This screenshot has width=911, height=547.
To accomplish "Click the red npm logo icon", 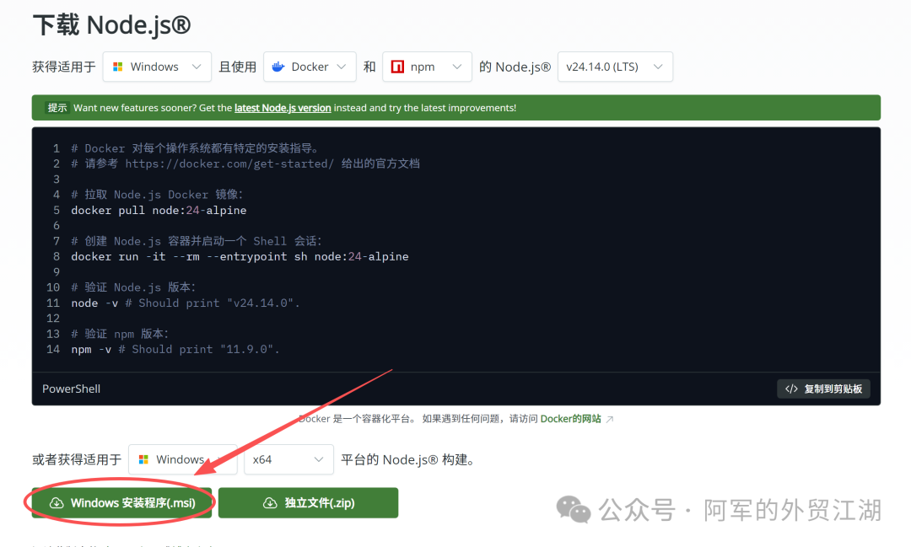I will click(397, 67).
